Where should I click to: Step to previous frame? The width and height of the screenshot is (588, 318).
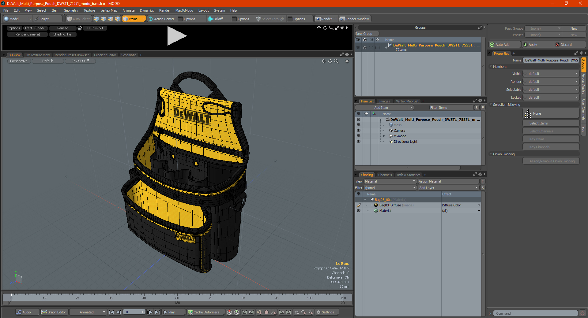pyautogui.click(x=119, y=312)
